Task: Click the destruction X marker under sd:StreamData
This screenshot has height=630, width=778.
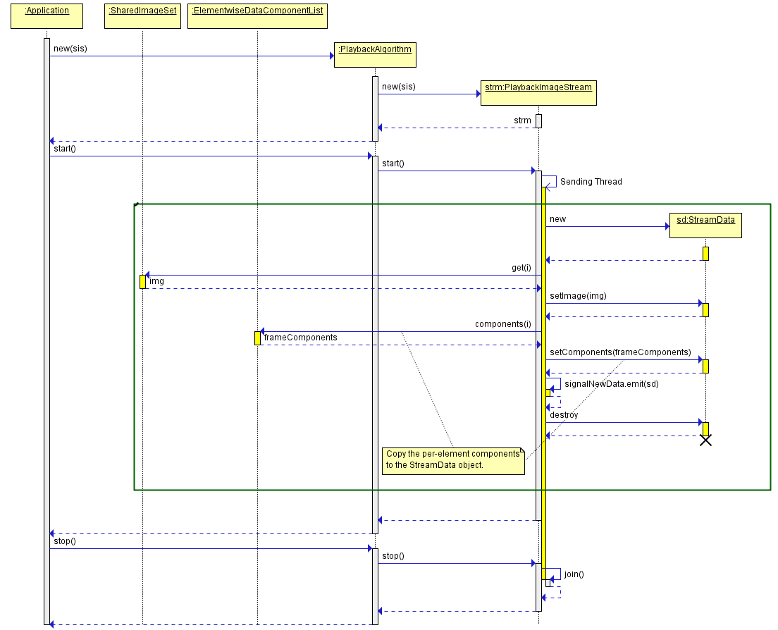Action: tap(705, 440)
